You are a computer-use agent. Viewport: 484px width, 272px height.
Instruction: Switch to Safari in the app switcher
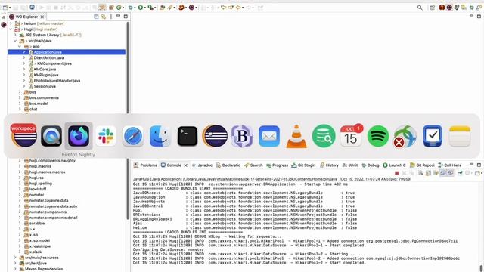pos(133,136)
